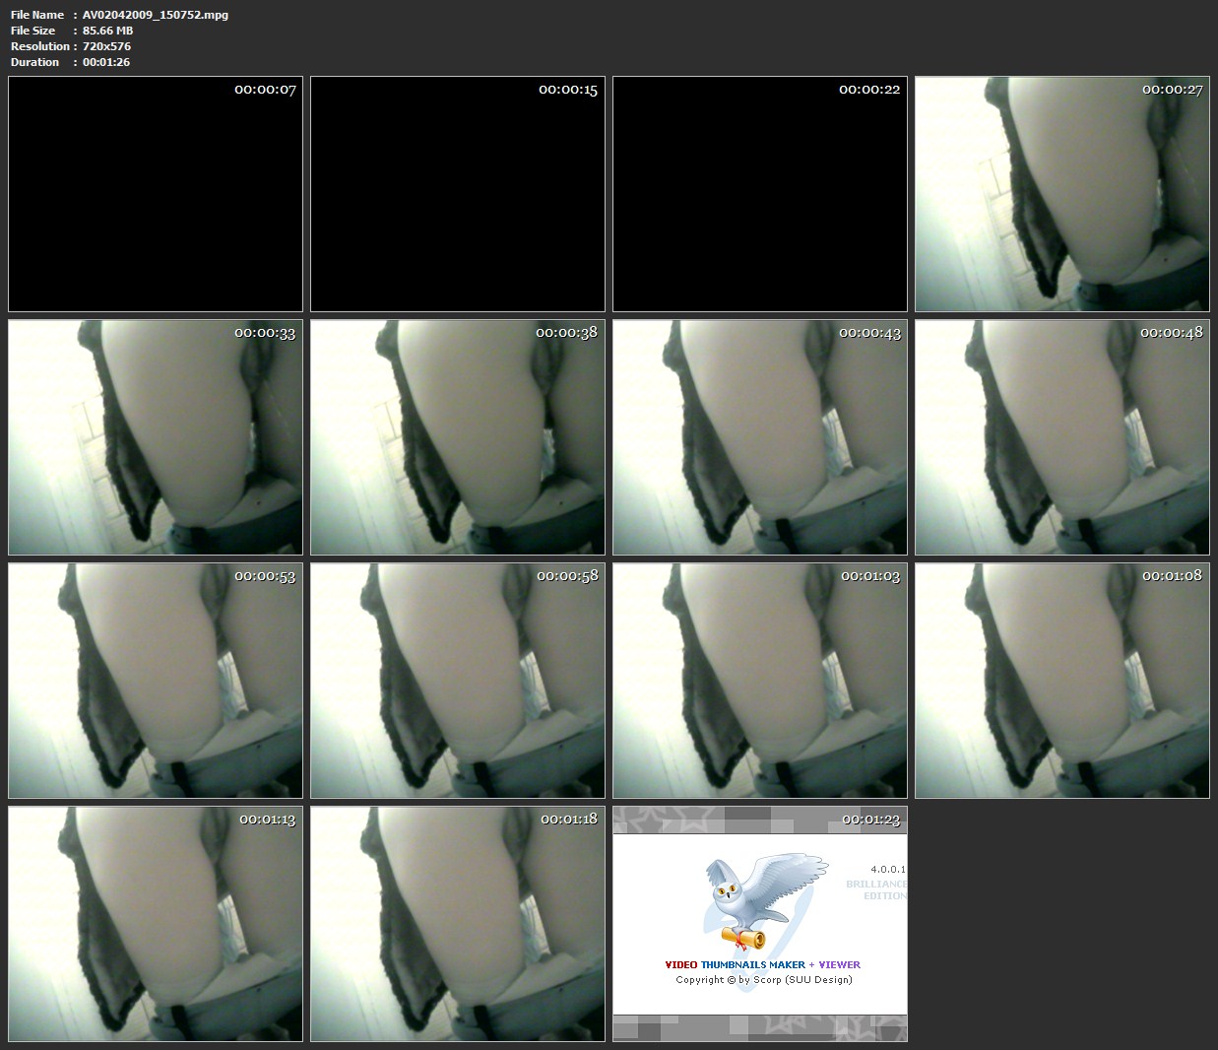1218x1050 pixels.
Task: Select the frame marked 00:01:08
Action: tap(1062, 681)
